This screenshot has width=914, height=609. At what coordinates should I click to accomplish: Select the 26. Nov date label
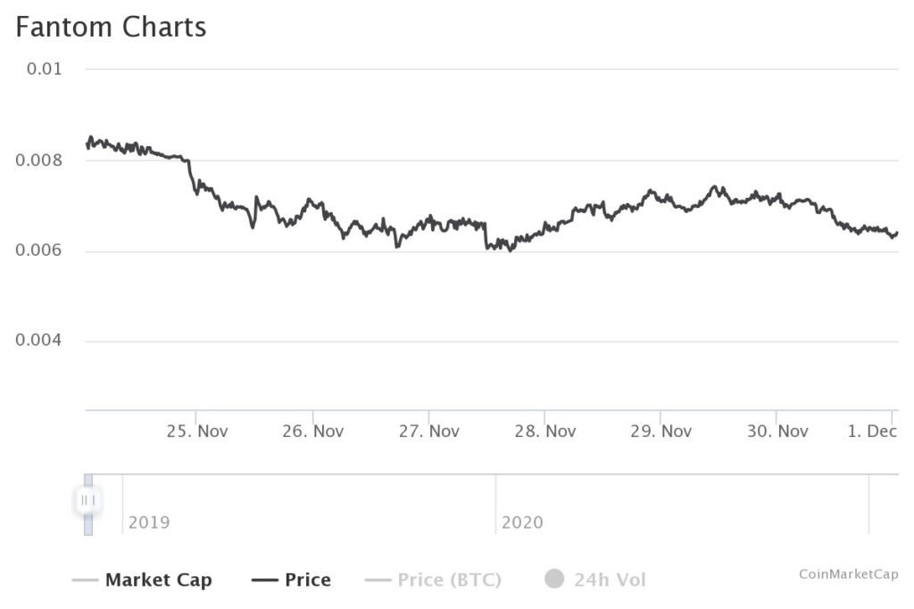tap(313, 432)
